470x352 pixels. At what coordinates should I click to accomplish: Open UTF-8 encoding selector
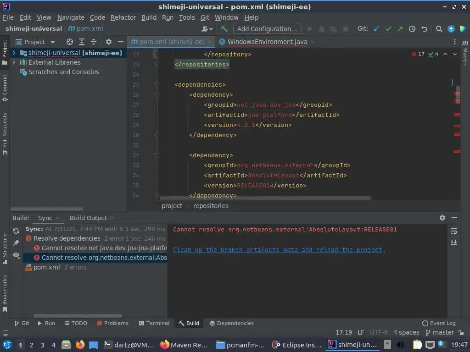(379, 333)
